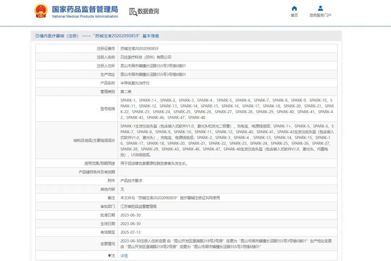
Task: Click the 江苏省药品监督管理局 approval department value
Action: (x=138, y=206)
